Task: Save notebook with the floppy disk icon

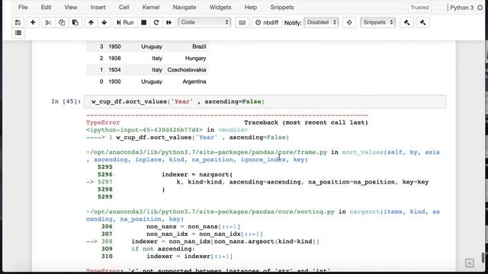Action: (18, 22)
